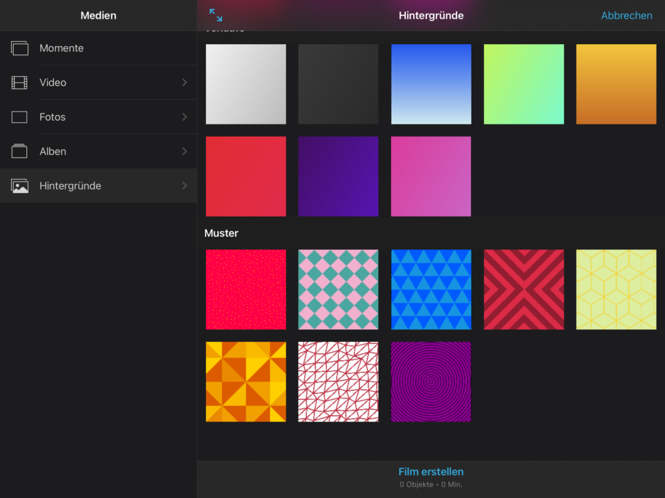This screenshot has width=665, height=498.
Task: Click the Fotos rectangle icon
Action: (19, 117)
